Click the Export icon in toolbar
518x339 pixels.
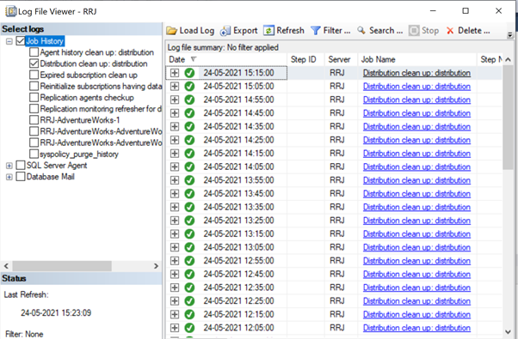point(225,31)
